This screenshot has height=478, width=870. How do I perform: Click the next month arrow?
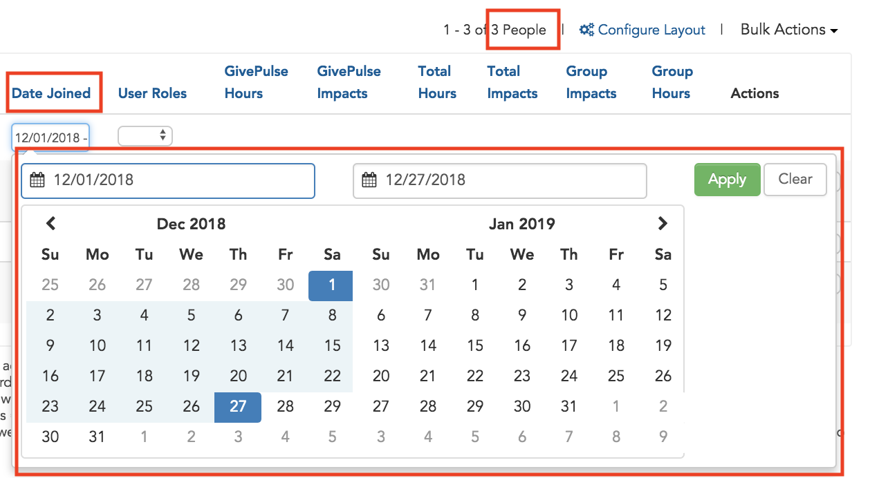(x=663, y=223)
